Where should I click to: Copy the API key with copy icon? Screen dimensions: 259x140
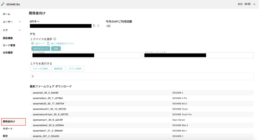pos(94,26)
